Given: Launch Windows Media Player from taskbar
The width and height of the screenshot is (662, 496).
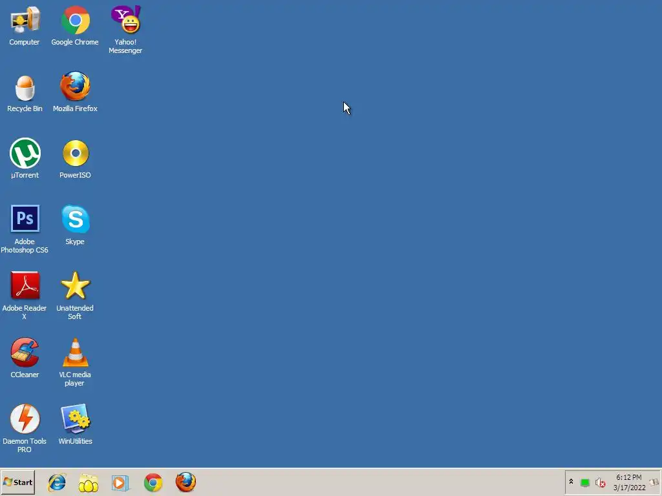Looking at the screenshot, I should (x=120, y=482).
